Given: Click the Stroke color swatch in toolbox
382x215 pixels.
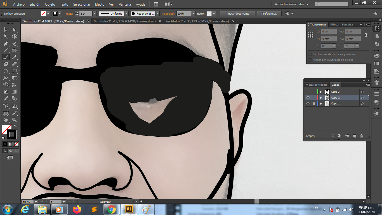Looking at the screenshot, I should click(12, 134).
